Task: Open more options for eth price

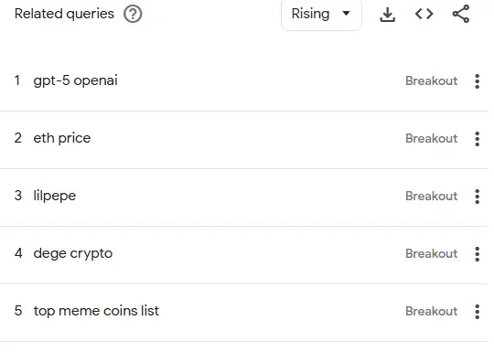Action: coord(477,139)
